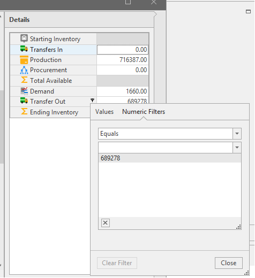
Task: Click the Demand chart icon
Action: [x=24, y=91]
